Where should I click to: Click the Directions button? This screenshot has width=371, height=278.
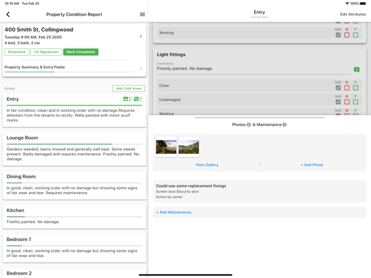point(17,52)
